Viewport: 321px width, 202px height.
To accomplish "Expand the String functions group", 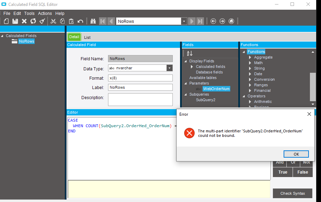I will tap(250, 68).
